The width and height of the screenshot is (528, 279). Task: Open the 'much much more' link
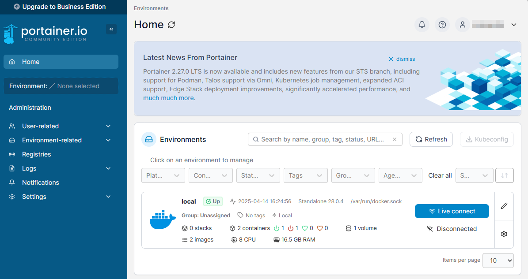pyautogui.click(x=169, y=98)
